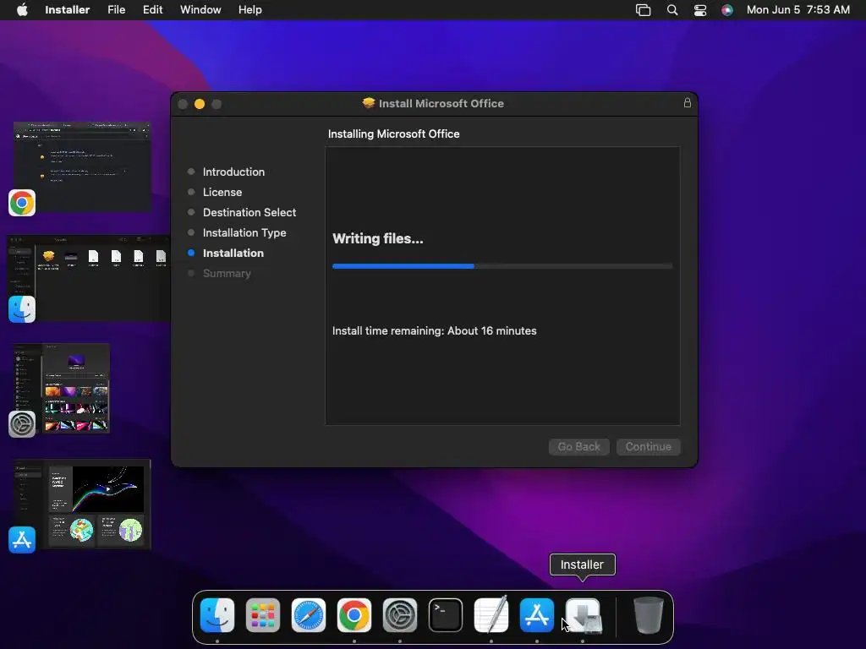Click the 'Writing files...' status text

point(378,238)
